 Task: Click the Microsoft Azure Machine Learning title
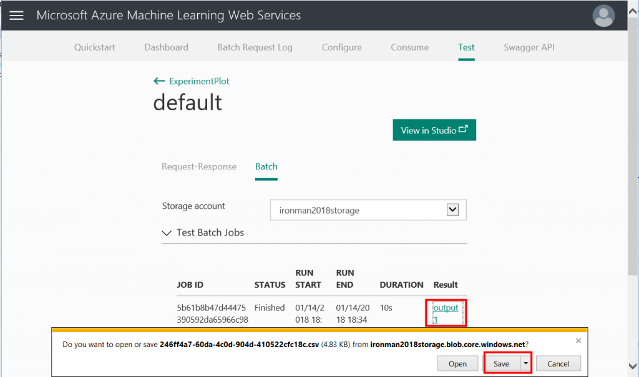click(168, 16)
